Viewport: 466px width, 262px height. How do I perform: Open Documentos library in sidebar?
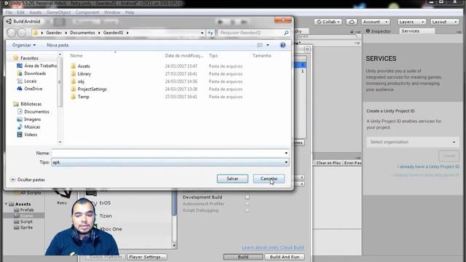pyautogui.click(x=36, y=111)
